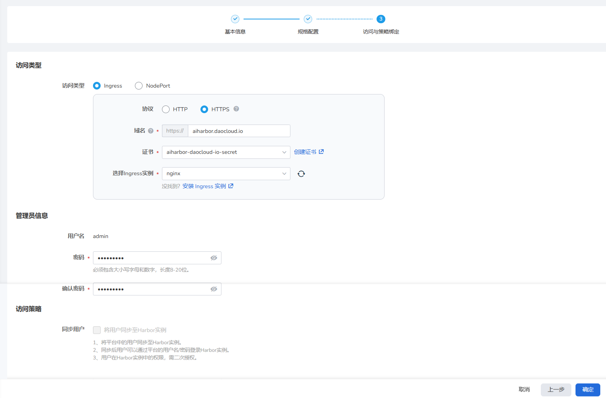606x398 pixels.
Task: Select the Ingress access type
Action: [x=97, y=86]
